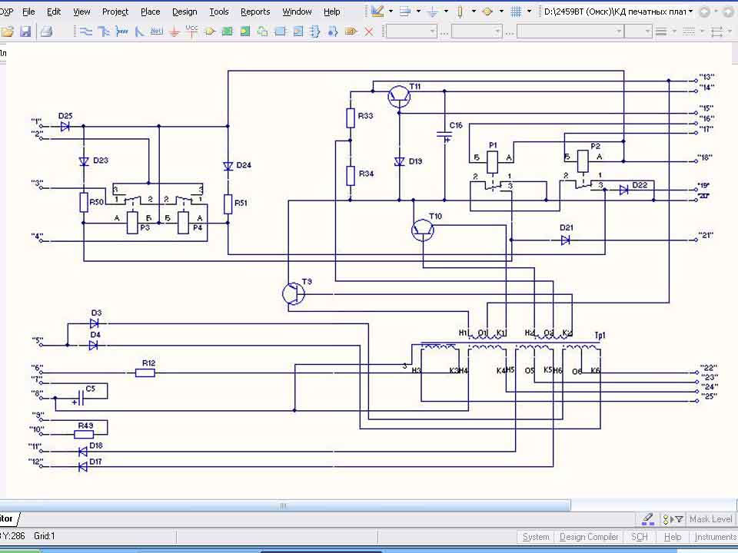Click the Save floppy disk icon

(x=25, y=31)
